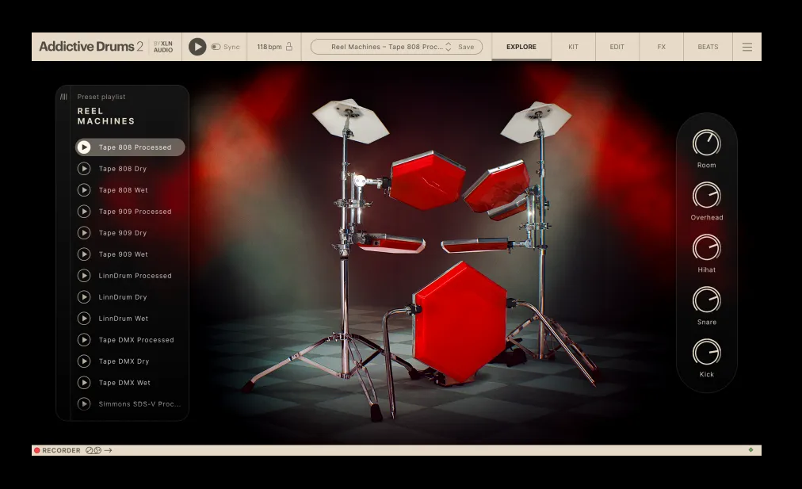Step presets with the up/down arrows

(448, 47)
